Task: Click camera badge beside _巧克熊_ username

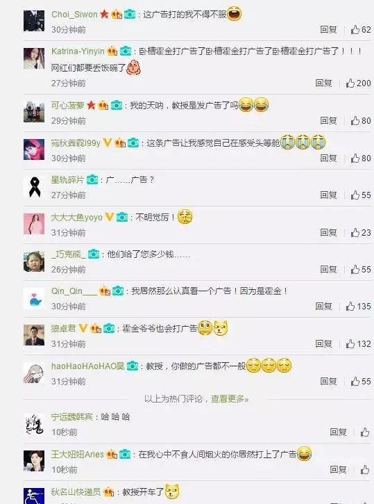Action: (x=94, y=254)
